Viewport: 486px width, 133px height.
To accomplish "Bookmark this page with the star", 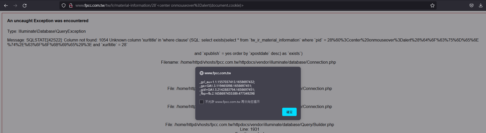I will (x=432, y=5).
